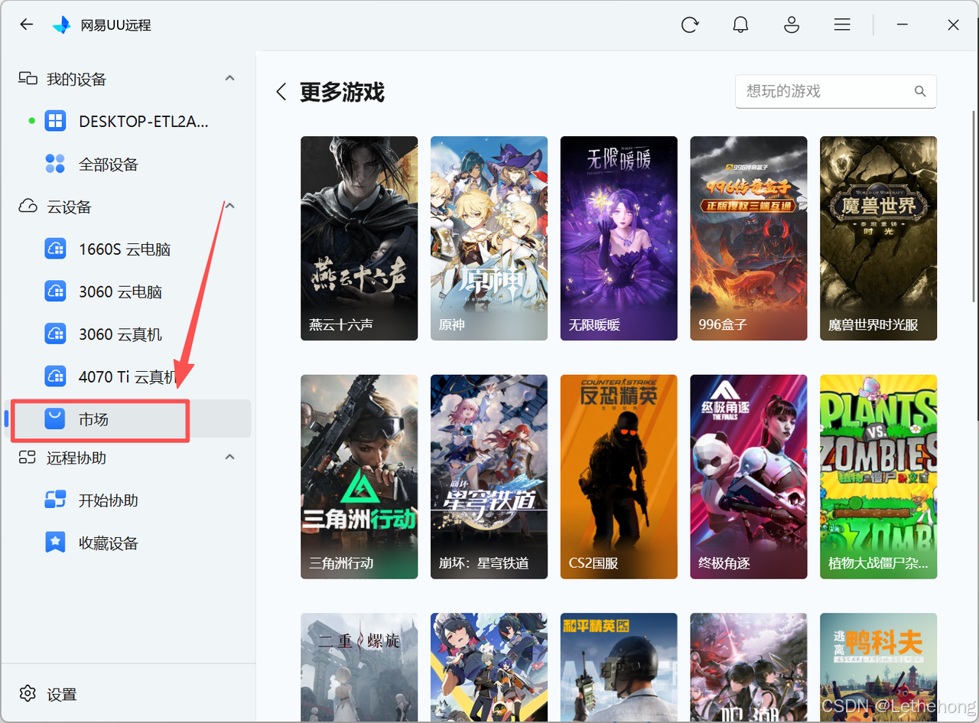The width and height of the screenshot is (979, 723).
Task: Open the hamburger menu icon
Action: (842, 24)
